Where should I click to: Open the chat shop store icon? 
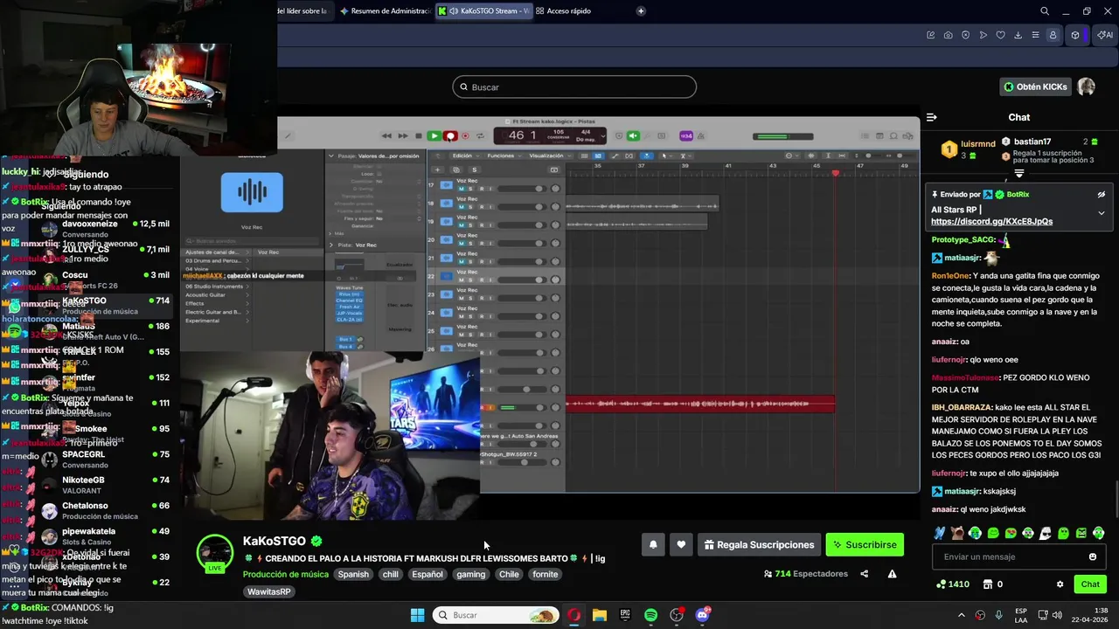[x=988, y=584]
